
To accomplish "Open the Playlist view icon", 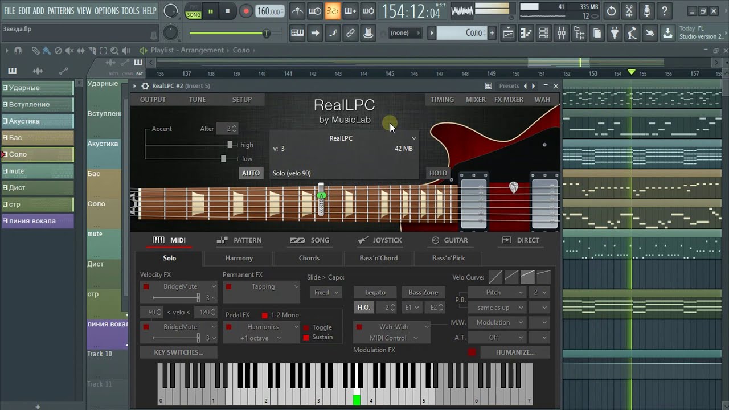I will click(x=508, y=33).
